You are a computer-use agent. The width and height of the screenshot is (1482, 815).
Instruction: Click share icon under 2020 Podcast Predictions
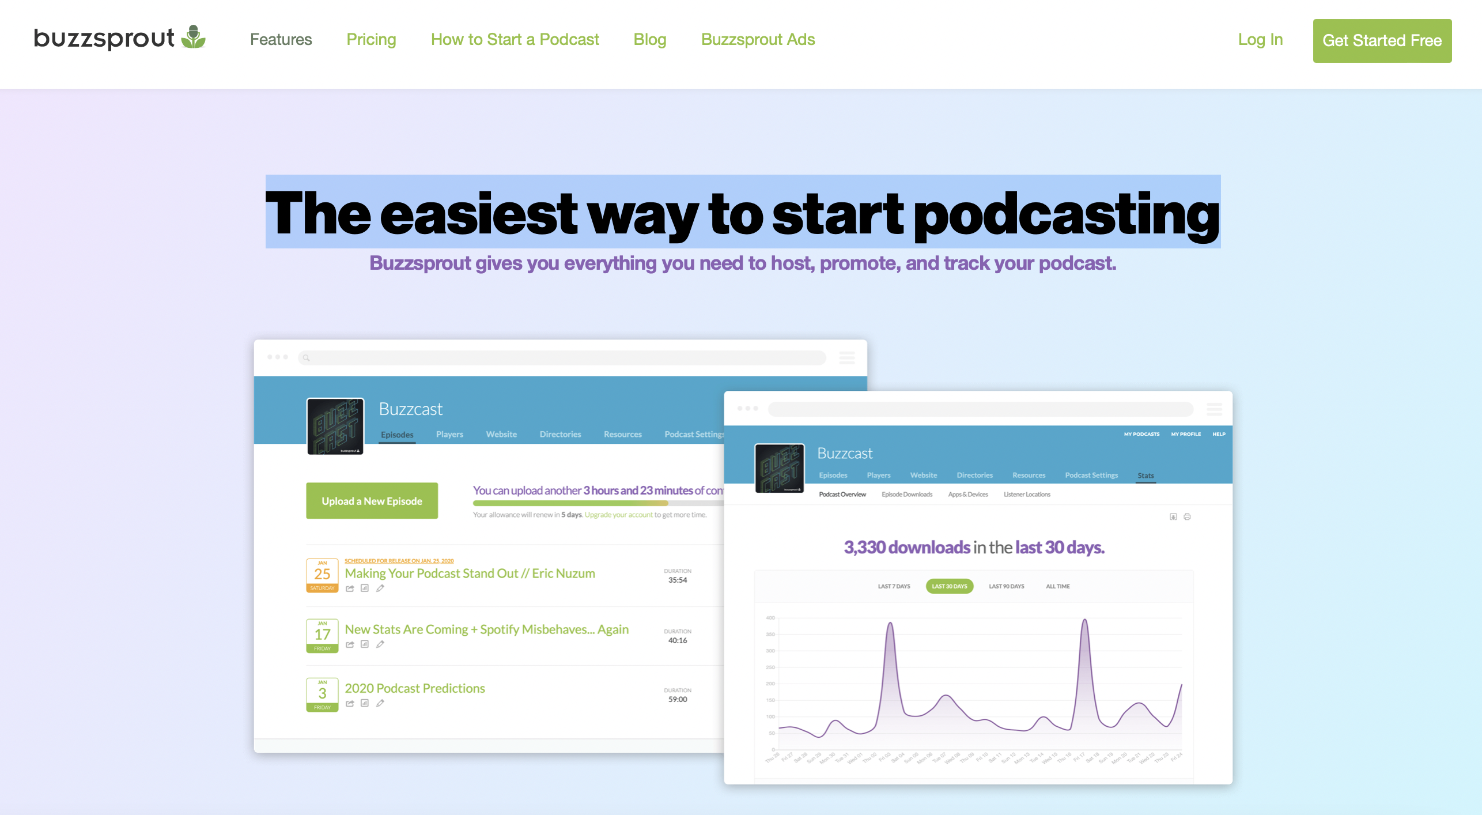[x=350, y=703]
